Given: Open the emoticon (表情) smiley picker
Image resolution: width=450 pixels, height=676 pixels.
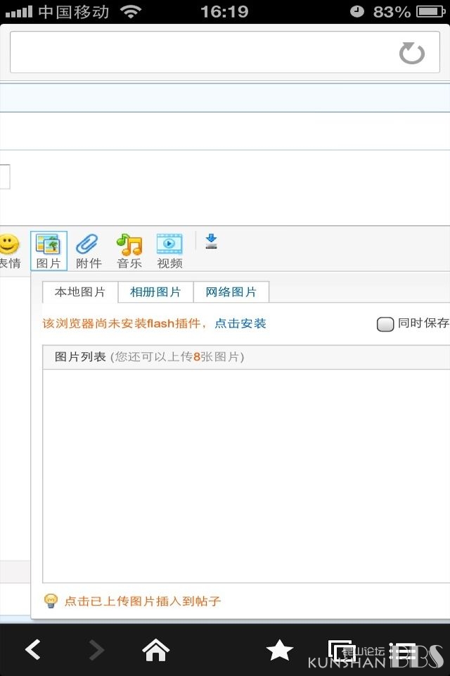Looking at the screenshot, I should pos(9,251).
